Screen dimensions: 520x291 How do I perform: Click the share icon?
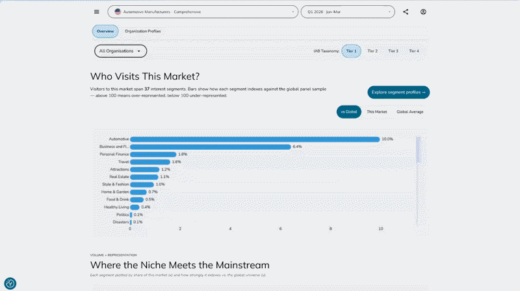tap(406, 12)
